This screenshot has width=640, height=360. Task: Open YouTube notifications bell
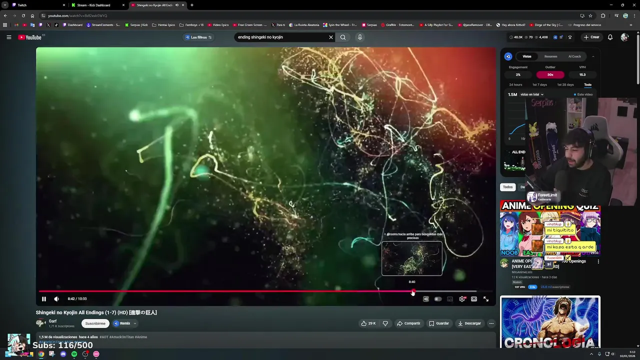pyautogui.click(x=610, y=37)
